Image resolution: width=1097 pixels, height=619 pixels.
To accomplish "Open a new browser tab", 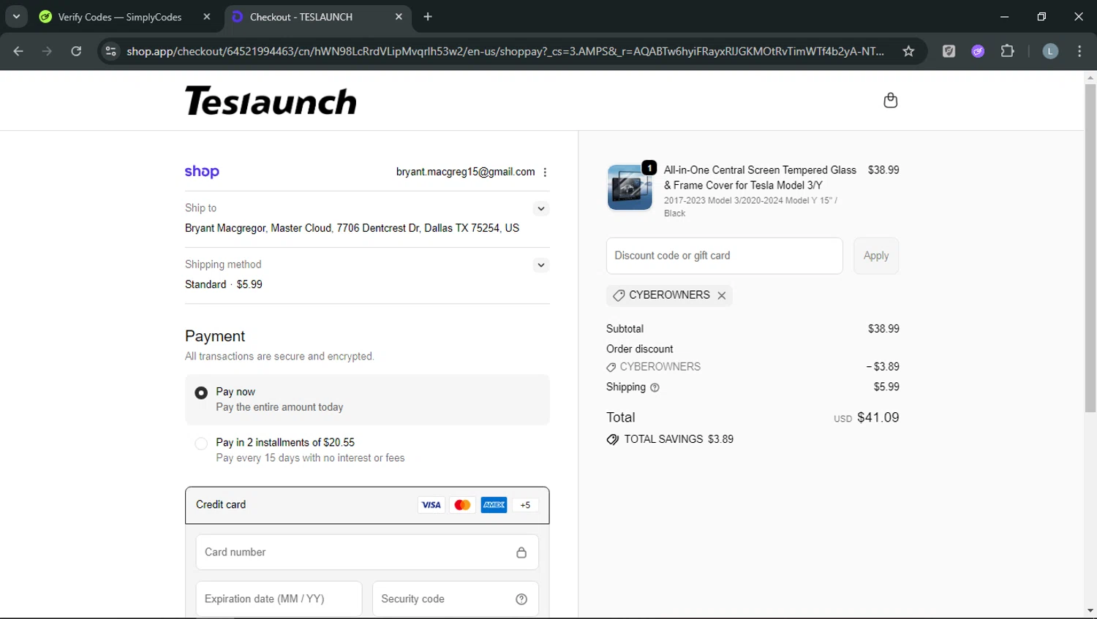I will coord(428,17).
